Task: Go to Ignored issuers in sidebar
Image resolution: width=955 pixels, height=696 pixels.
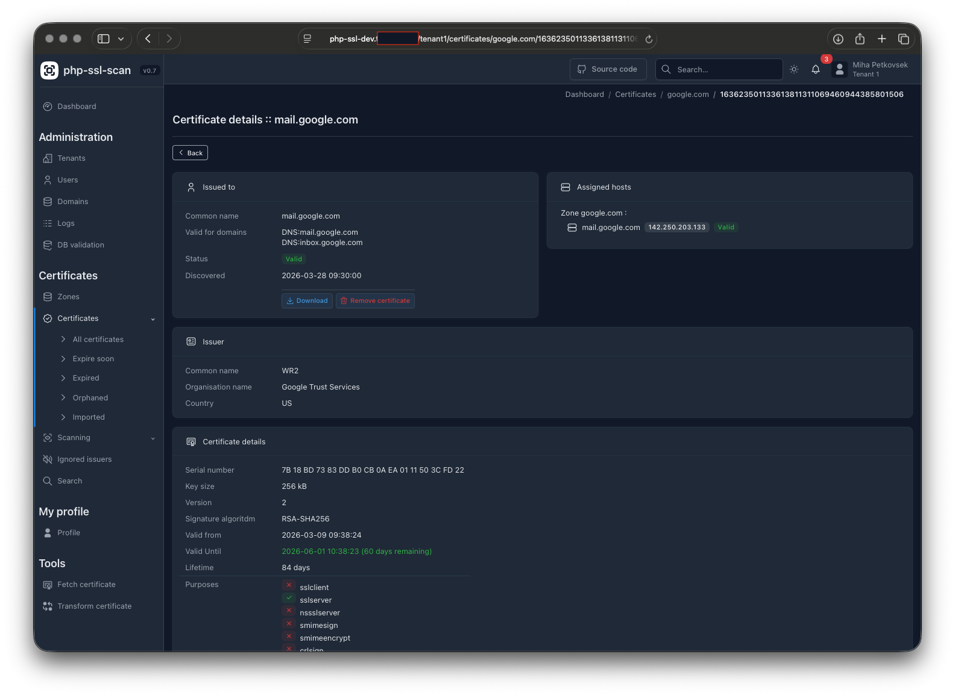Action: tap(84, 459)
